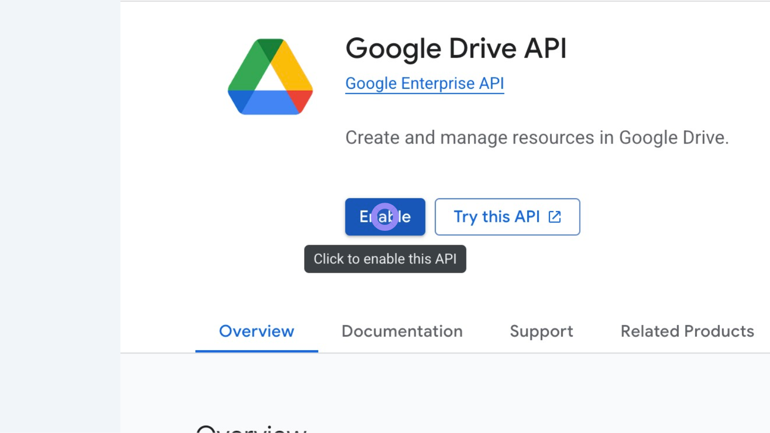
Task: Switch to the Documentation tab
Action: click(402, 331)
